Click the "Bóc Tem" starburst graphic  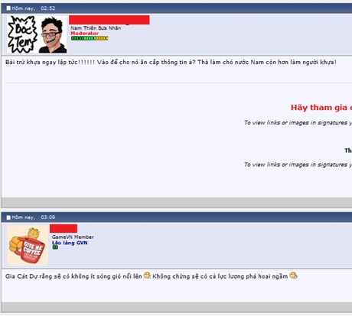pyautogui.click(x=22, y=34)
